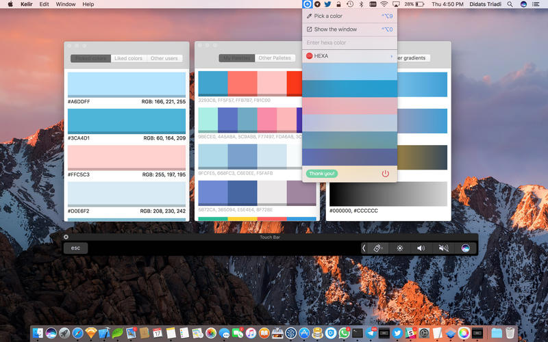The width and height of the screenshot is (548, 342).
Task: Click the Touch Bar brightness icon
Action: [x=400, y=248]
